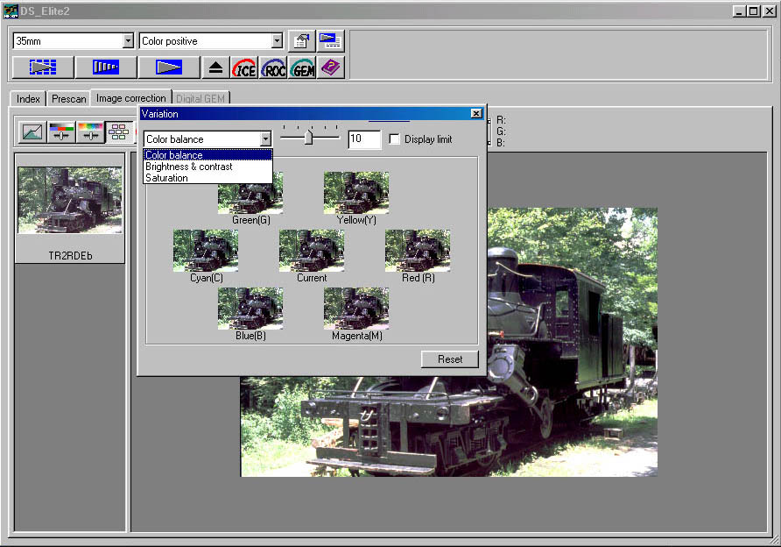
Task: Go to the Index tab
Action: [x=28, y=99]
